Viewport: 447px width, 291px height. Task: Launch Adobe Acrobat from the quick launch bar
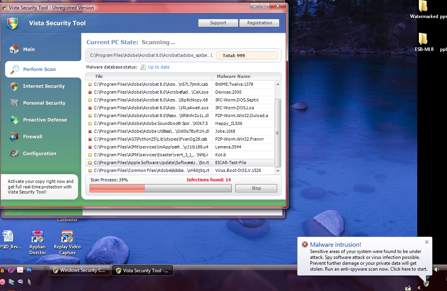20,270
